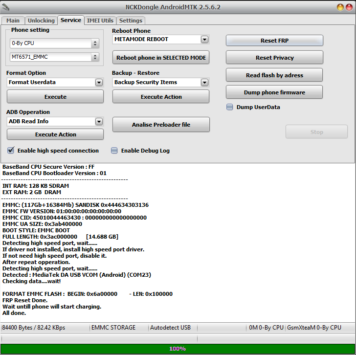Click the EMMC FW VERSION log line
Screen dimensions: 356x355
coord(62,211)
